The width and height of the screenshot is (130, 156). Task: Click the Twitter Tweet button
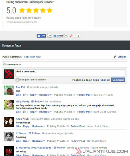tap(58, 36)
